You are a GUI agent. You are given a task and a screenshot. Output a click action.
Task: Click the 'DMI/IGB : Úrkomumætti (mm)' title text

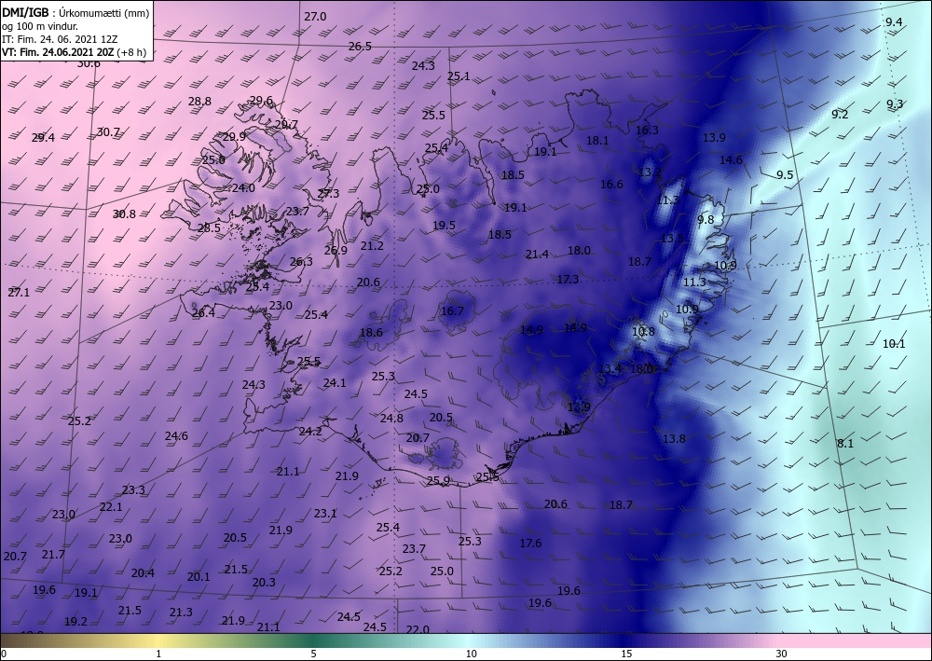76,13
